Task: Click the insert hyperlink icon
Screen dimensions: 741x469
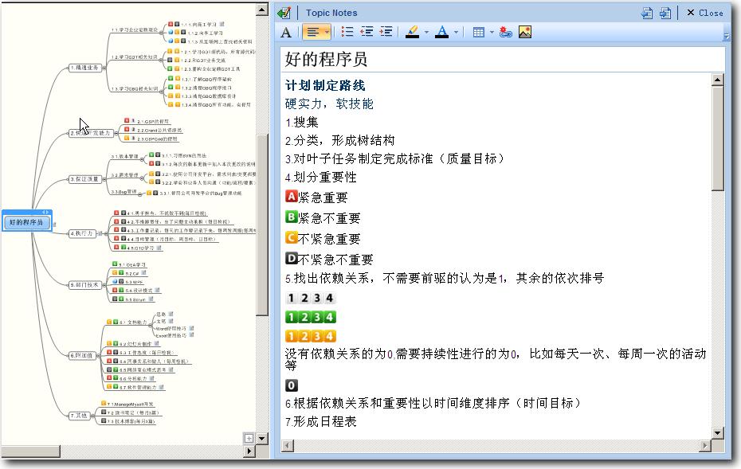Action: pos(506,32)
